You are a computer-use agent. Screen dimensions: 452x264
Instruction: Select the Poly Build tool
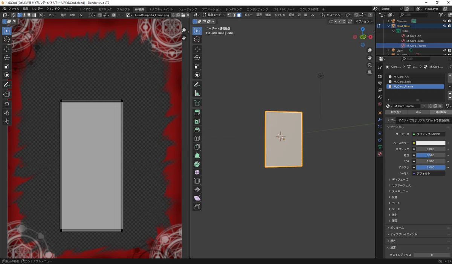tap(197, 156)
